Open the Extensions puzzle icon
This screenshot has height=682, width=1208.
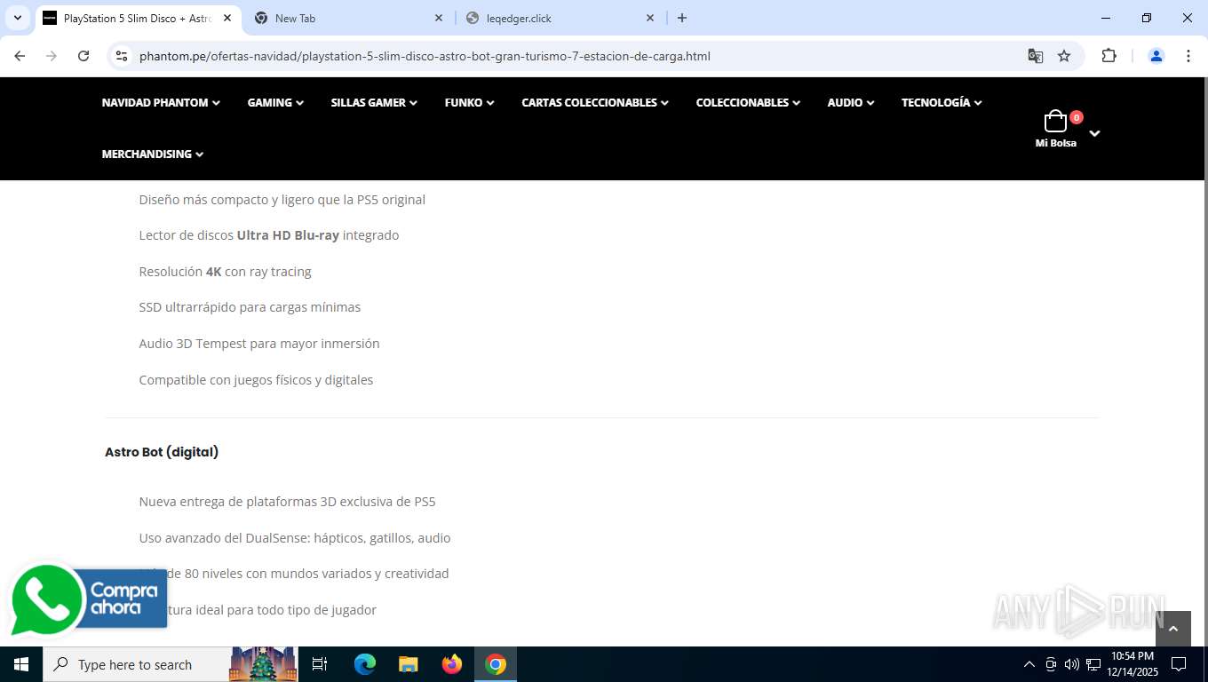[x=1109, y=56]
